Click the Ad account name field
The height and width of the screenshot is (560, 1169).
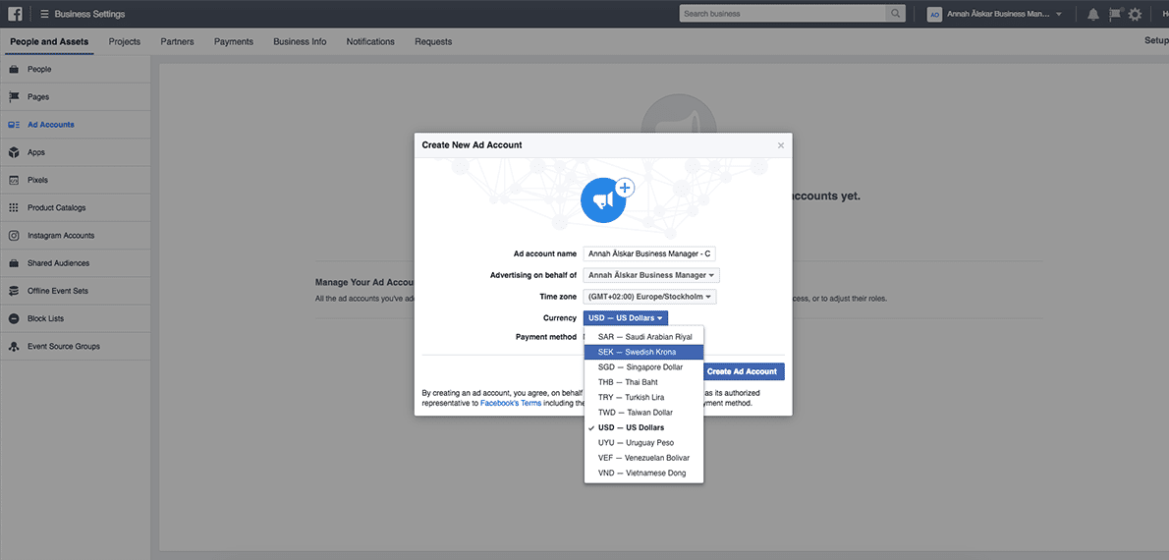649,253
